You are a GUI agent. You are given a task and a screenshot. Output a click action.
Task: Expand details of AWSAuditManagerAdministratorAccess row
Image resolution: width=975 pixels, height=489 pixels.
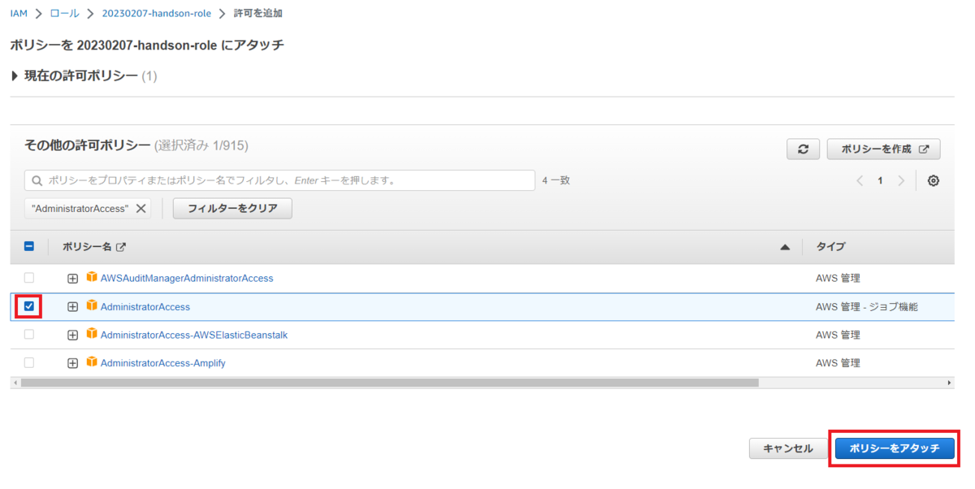point(72,278)
